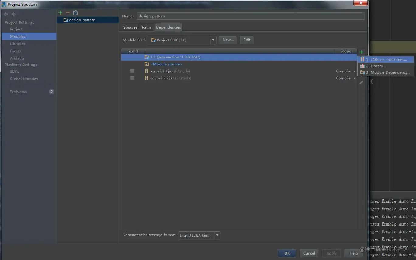Choose Library from the popup menu
This screenshot has width=416, height=260.
pyautogui.click(x=386, y=66)
